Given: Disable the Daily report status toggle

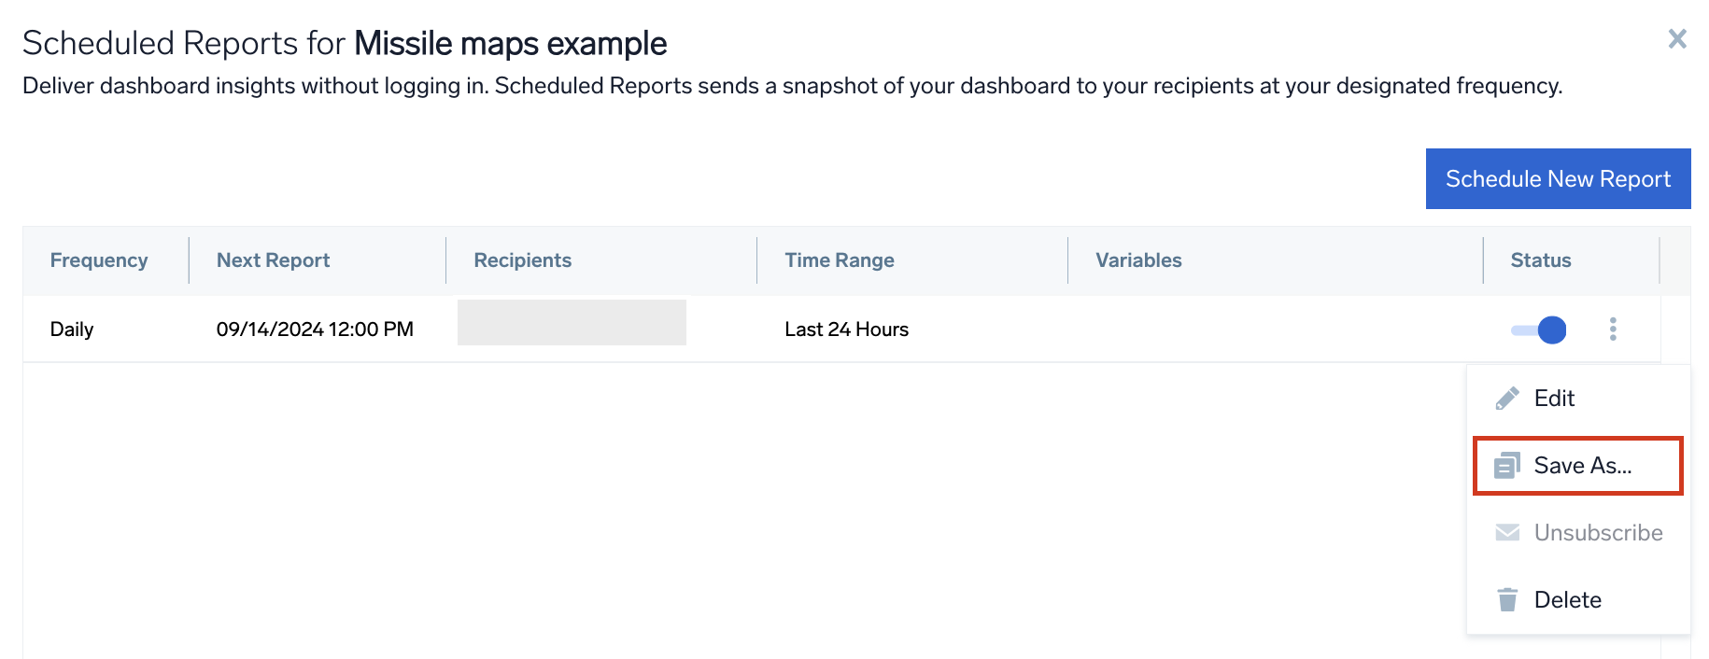Looking at the screenshot, I should [x=1539, y=329].
